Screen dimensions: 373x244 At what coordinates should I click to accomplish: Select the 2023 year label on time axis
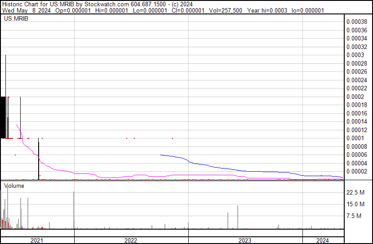pos(244,240)
